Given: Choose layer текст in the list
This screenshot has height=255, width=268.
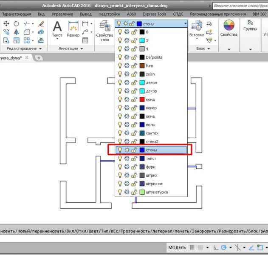Looking at the screenshot, I should coord(151,159).
